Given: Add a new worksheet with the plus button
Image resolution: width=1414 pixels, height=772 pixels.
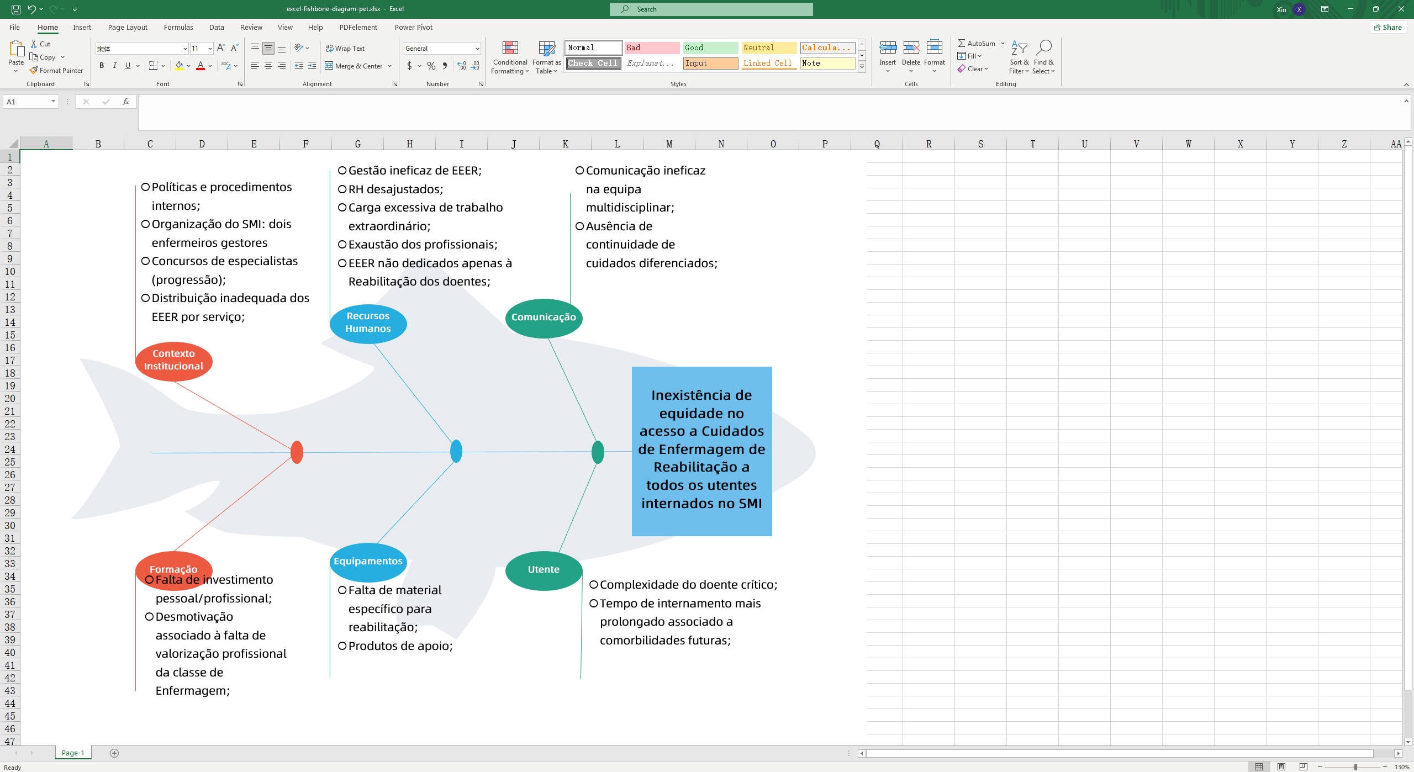Looking at the screenshot, I should (x=113, y=752).
